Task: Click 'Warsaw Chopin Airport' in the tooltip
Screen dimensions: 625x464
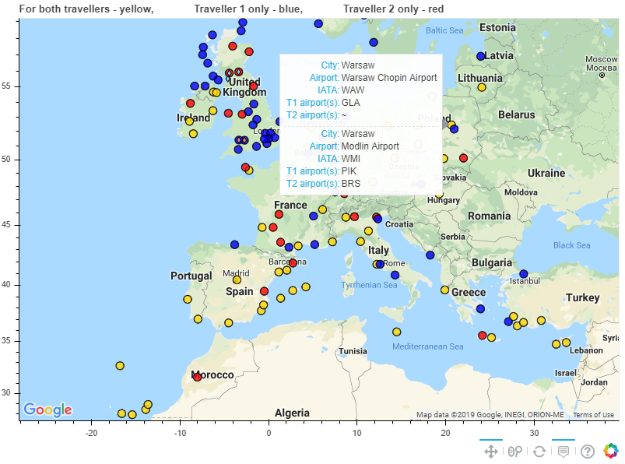Action: (x=389, y=77)
